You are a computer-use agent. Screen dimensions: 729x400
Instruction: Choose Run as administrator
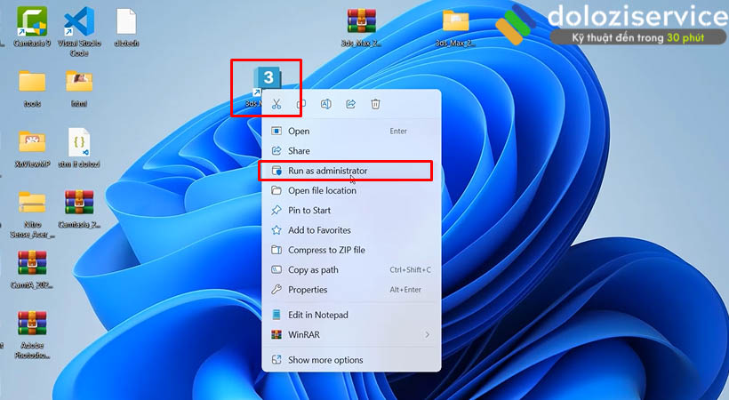327,171
